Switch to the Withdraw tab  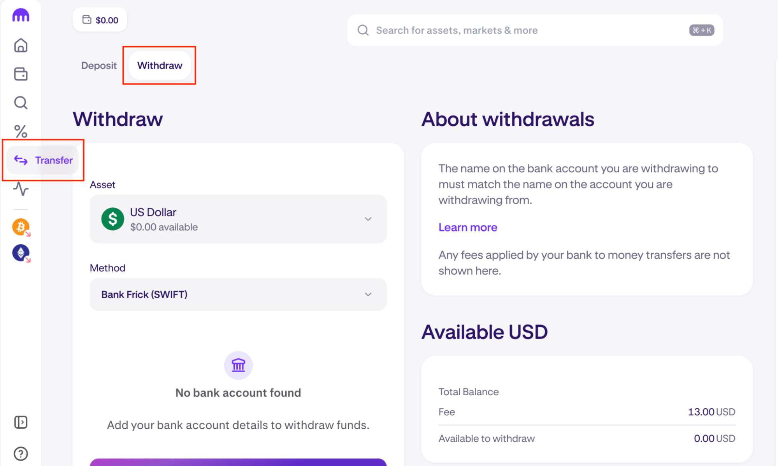pos(160,65)
